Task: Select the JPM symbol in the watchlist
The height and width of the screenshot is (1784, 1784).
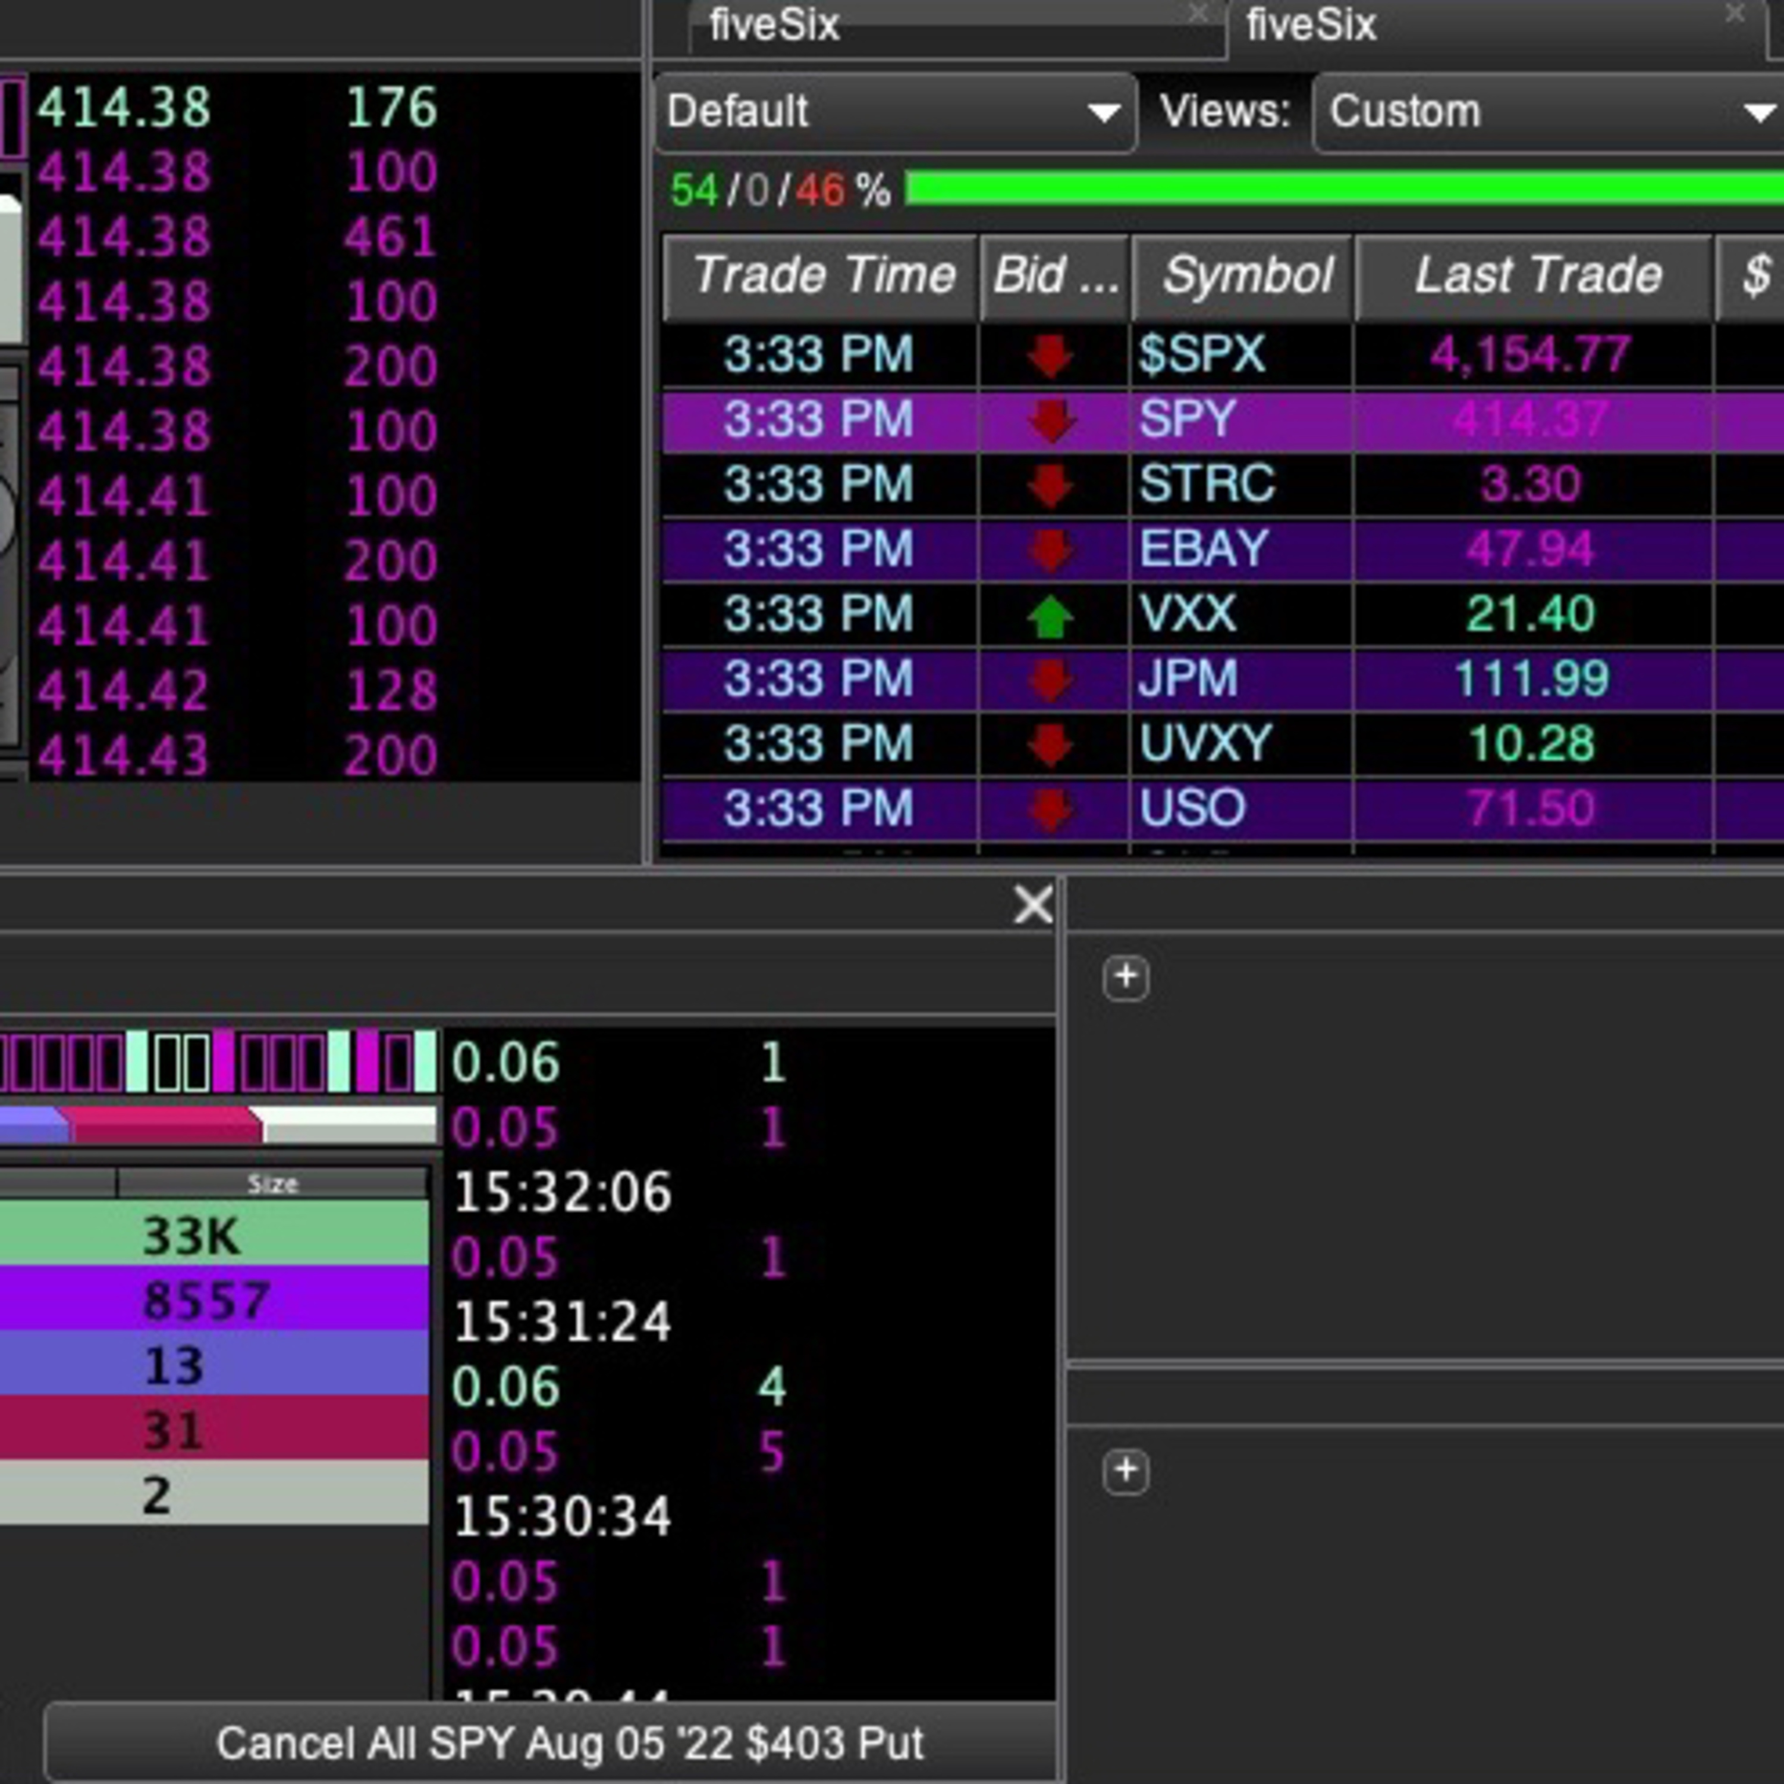Action: pos(1188,679)
